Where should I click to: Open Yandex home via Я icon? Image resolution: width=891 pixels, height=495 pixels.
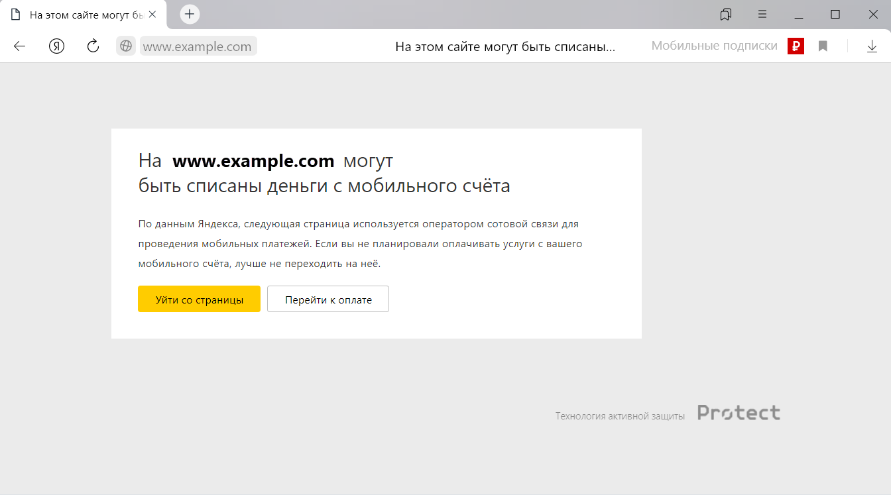coord(57,46)
